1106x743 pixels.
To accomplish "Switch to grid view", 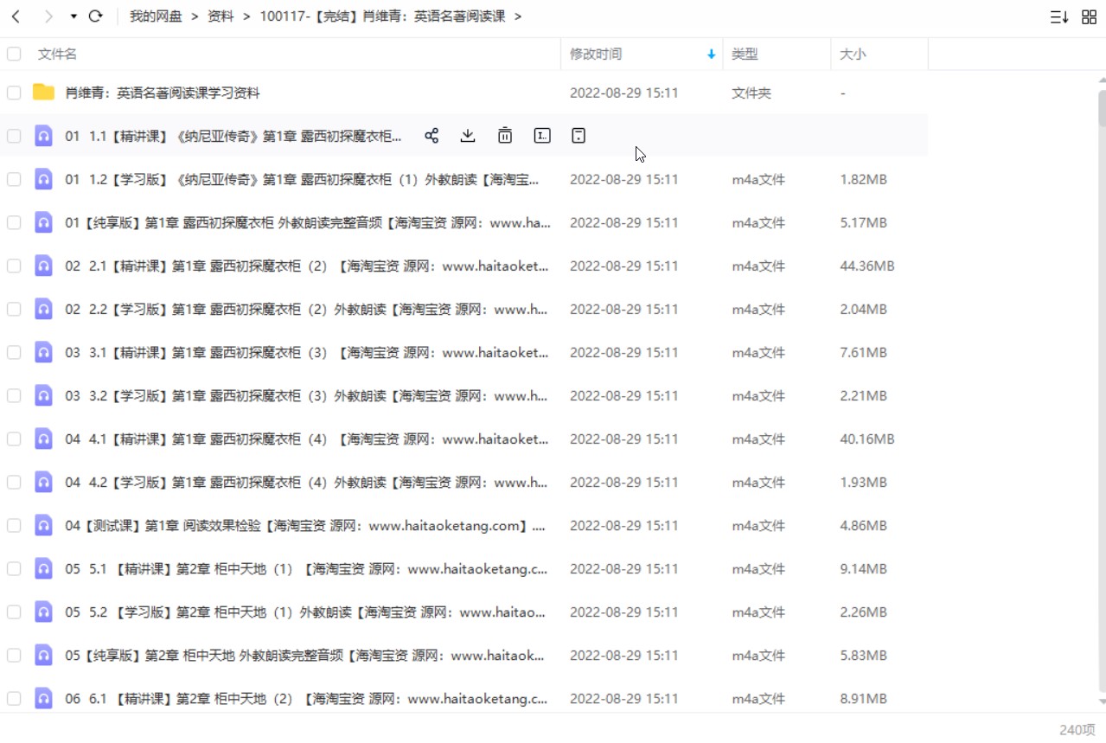I will point(1090,16).
